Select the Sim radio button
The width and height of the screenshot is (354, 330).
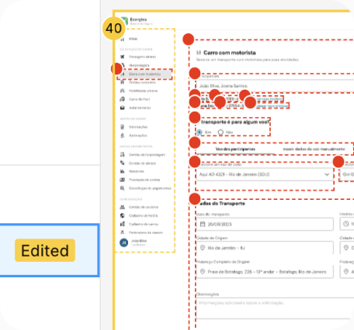point(200,132)
